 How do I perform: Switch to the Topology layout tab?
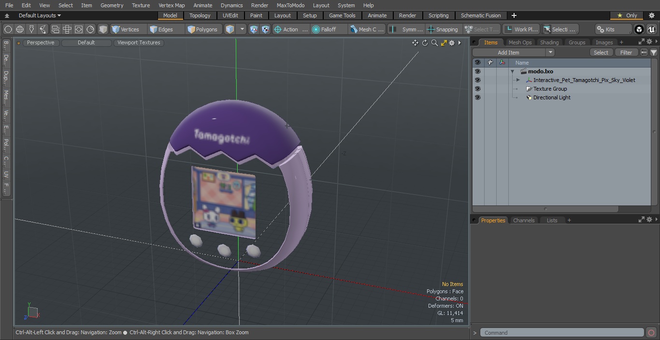tap(200, 15)
